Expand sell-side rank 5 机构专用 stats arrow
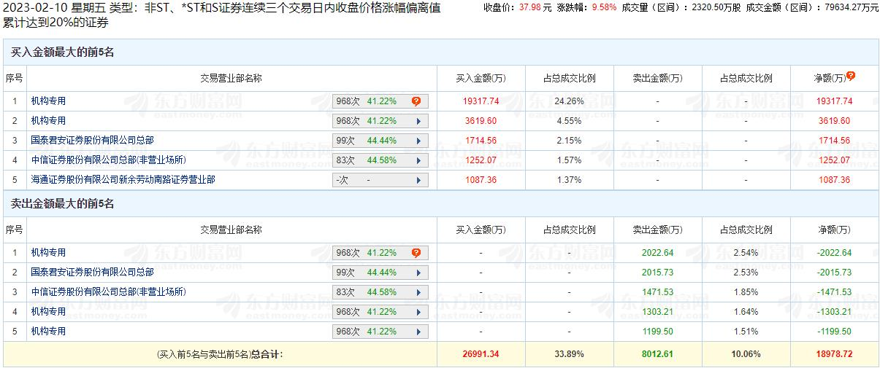 (418, 332)
